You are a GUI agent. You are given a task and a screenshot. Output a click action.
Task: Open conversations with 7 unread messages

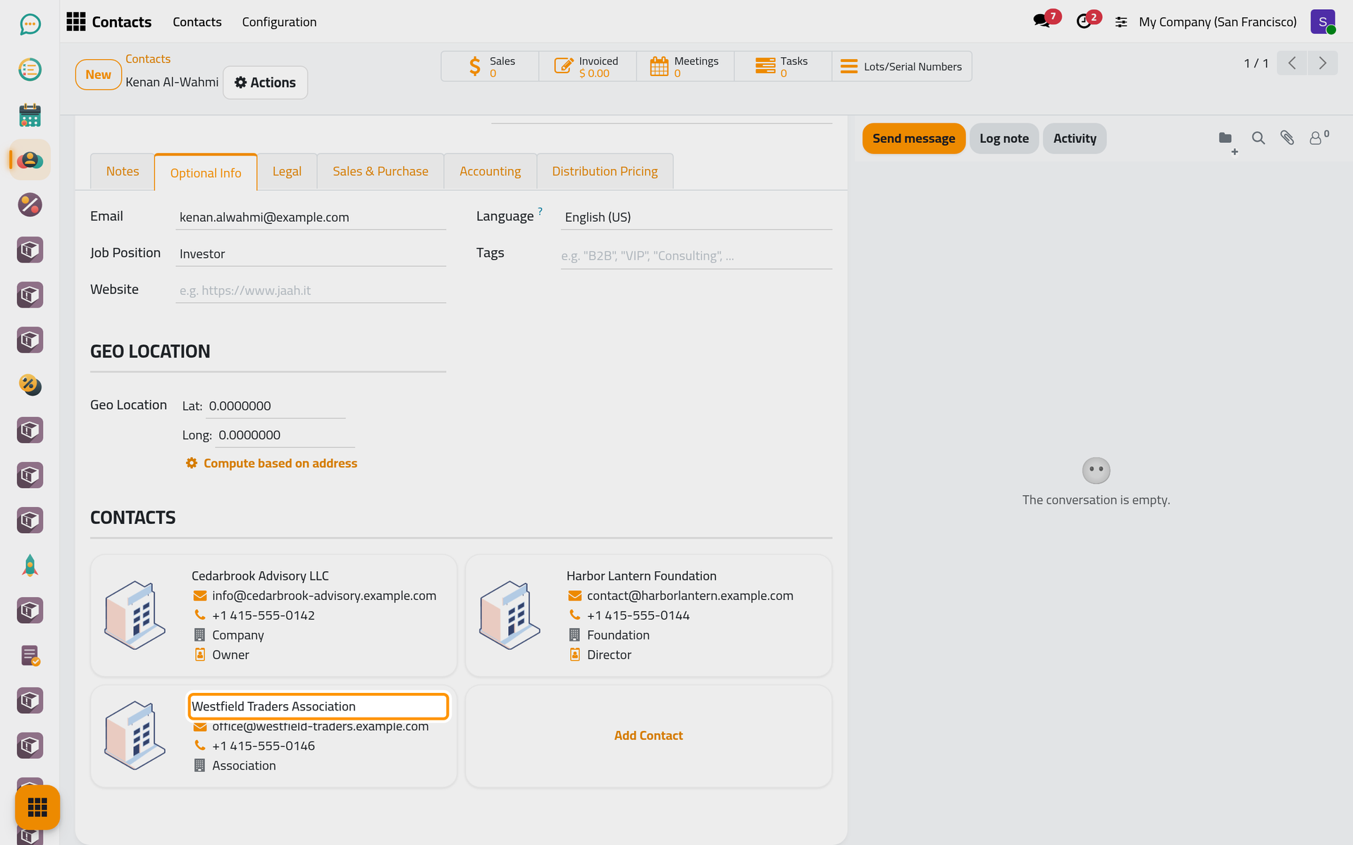coord(1046,20)
